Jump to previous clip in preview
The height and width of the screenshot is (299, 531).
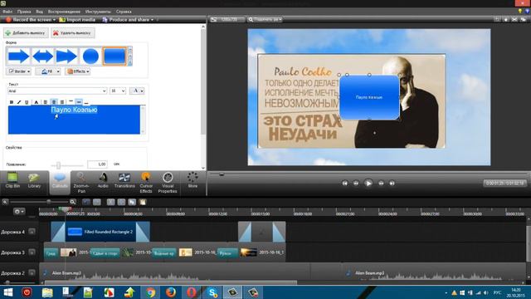coord(345,183)
